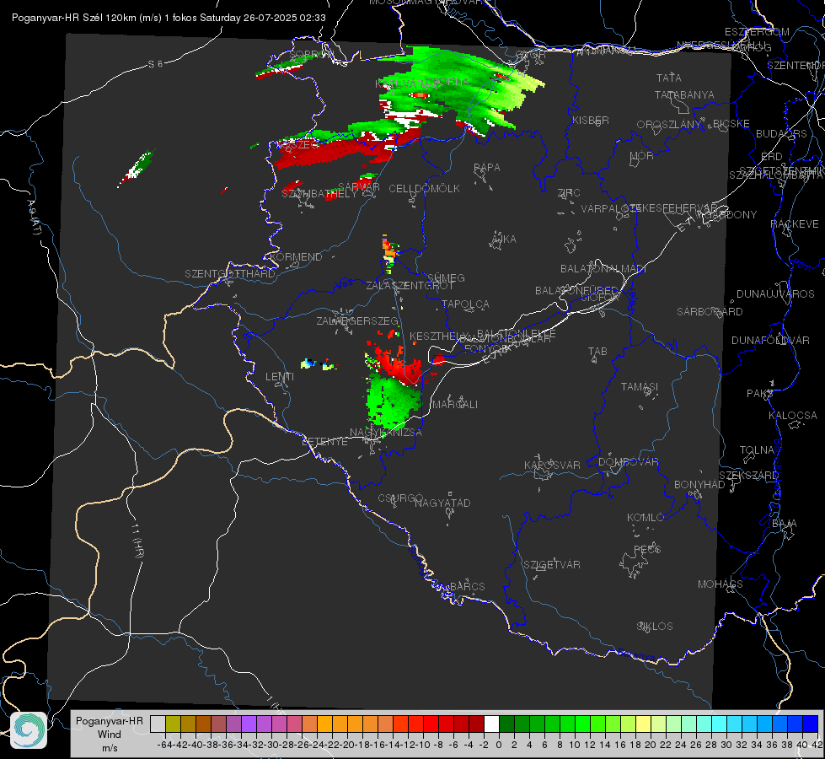Pick the yellow swatch between 18 and 20

[x=643, y=724]
